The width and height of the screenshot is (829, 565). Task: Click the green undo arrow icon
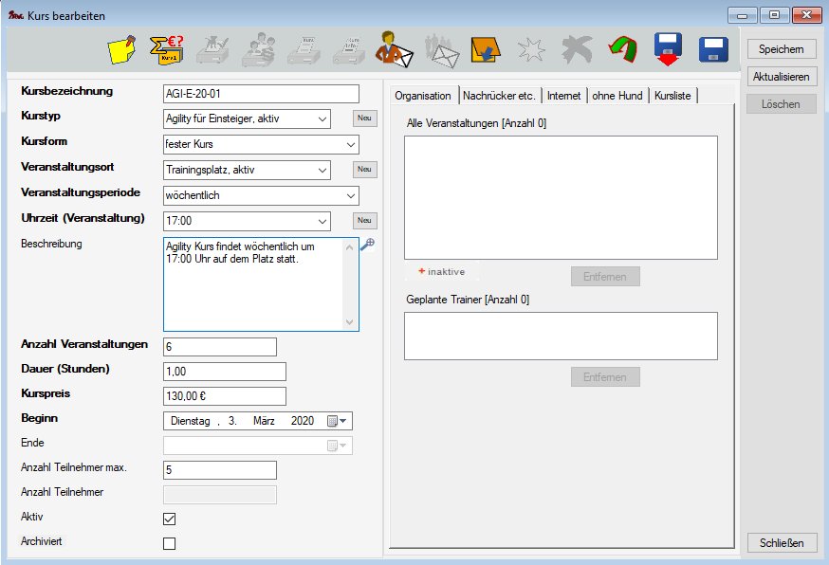click(622, 49)
